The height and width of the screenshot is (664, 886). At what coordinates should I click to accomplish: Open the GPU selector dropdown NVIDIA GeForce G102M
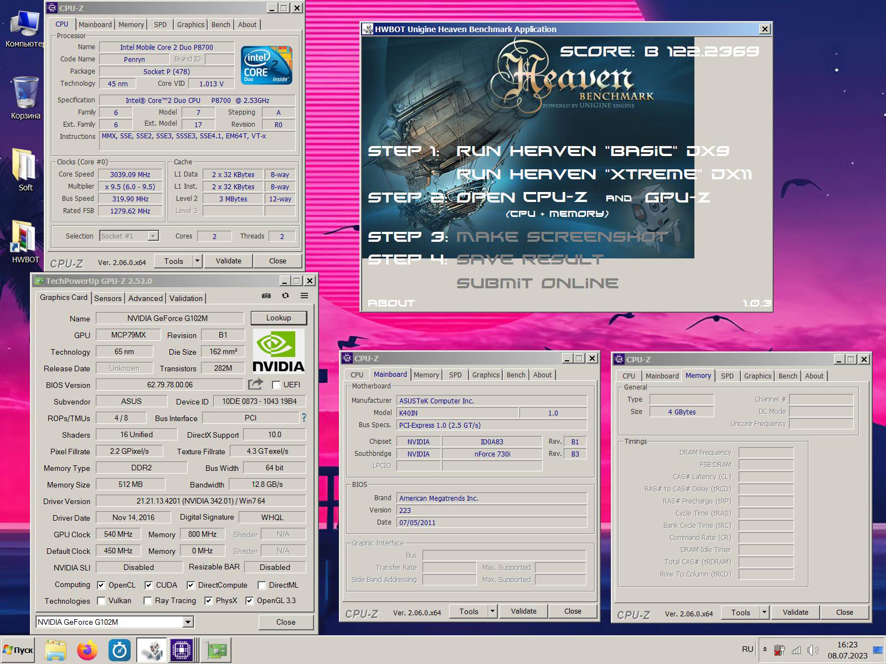[115, 622]
